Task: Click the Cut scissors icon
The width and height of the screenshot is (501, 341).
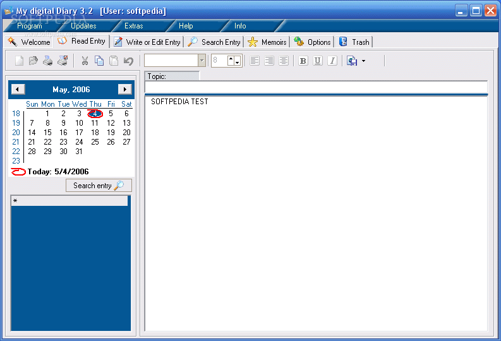Action: pos(85,61)
